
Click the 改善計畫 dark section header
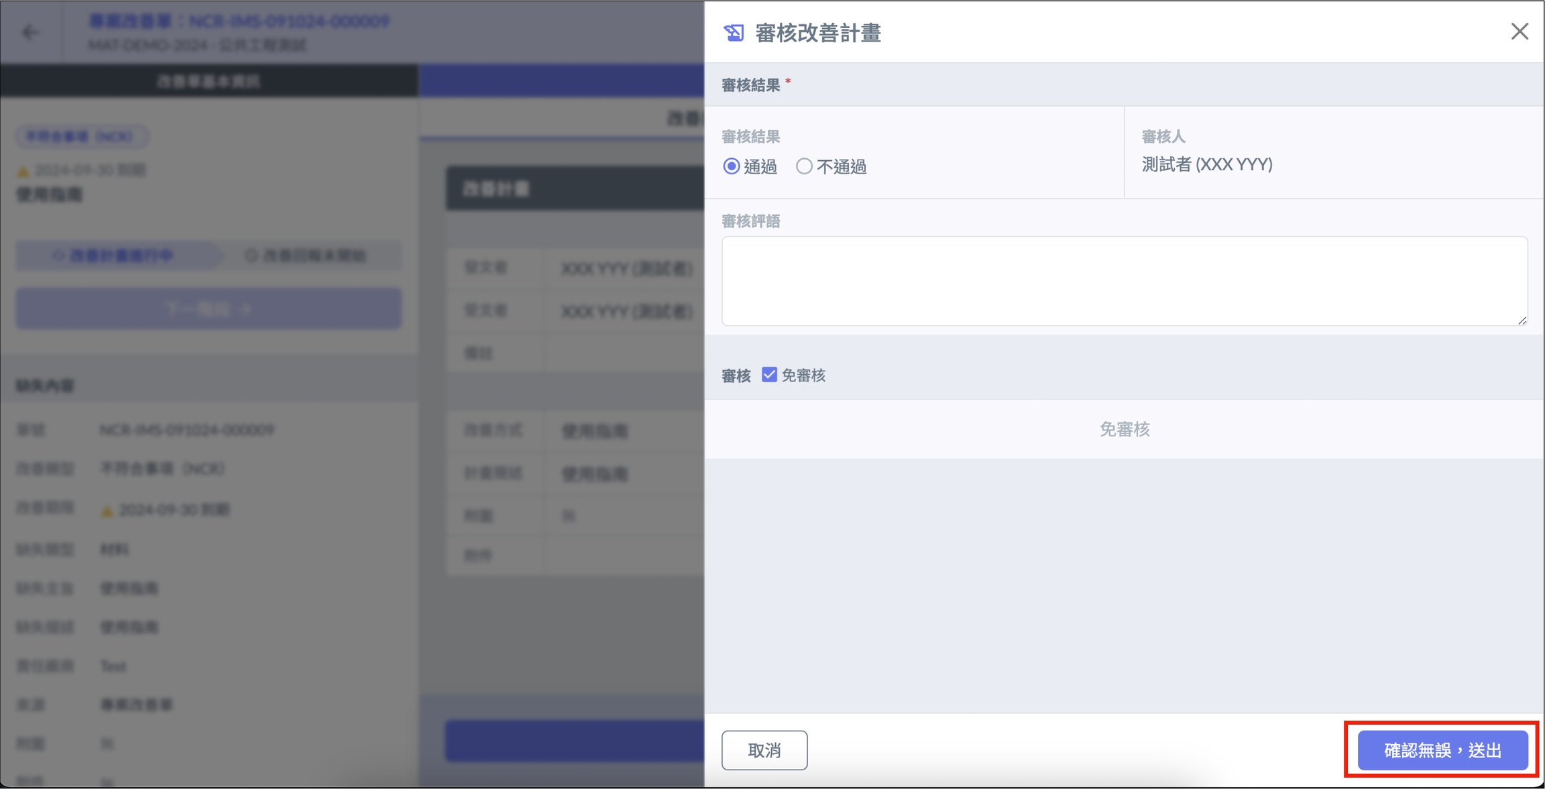pos(574,189)
